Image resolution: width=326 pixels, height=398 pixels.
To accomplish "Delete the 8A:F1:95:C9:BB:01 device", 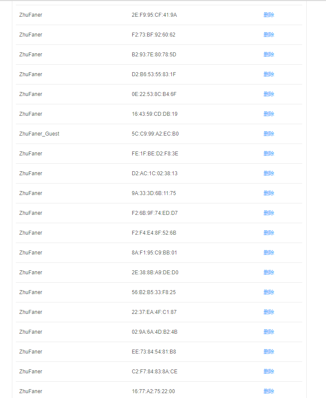I will tap(268, 253).
